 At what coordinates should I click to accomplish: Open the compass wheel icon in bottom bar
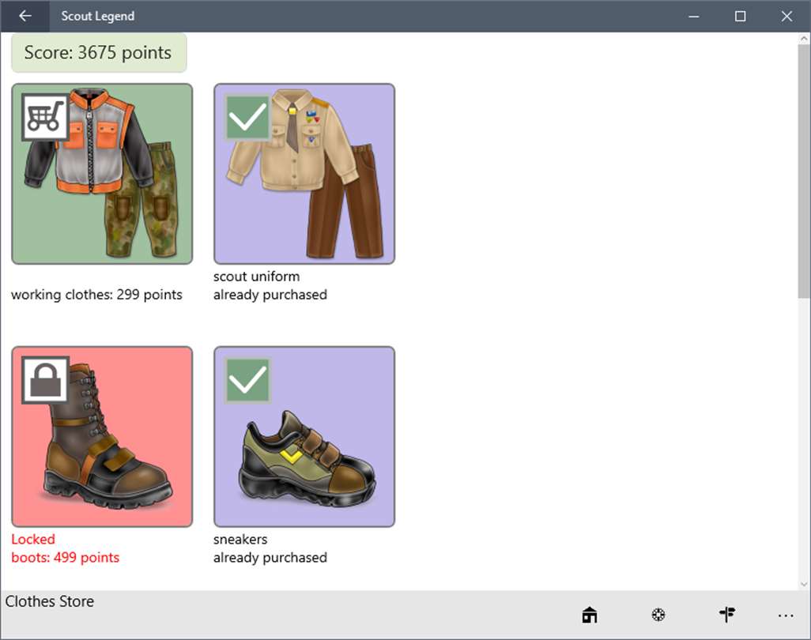click(x=658, y=615)
